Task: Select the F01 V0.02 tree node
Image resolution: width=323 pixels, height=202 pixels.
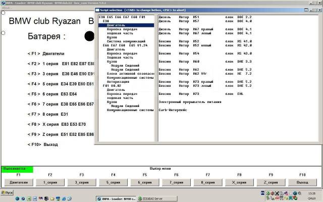Action: click(112, 86)
